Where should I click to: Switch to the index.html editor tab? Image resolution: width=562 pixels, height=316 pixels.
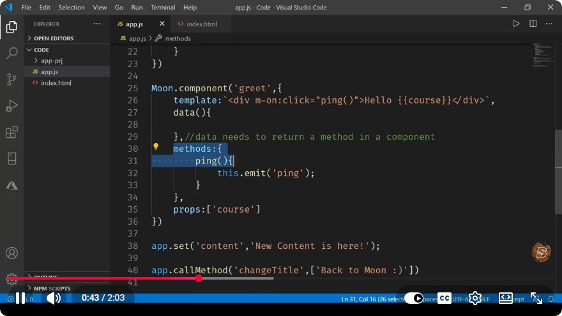coord(201,24)
